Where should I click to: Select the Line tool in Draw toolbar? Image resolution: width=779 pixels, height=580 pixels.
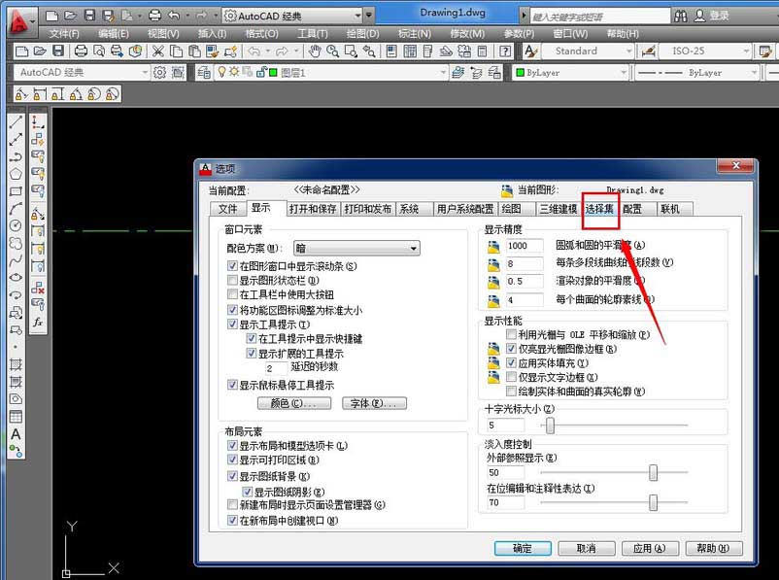(x=14, y=120)
